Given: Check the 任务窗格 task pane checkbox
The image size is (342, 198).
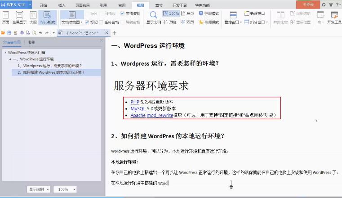Looking at the screenshot, I should click(101, 22).
